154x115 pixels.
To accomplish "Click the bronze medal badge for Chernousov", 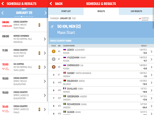I will (54, 67).
